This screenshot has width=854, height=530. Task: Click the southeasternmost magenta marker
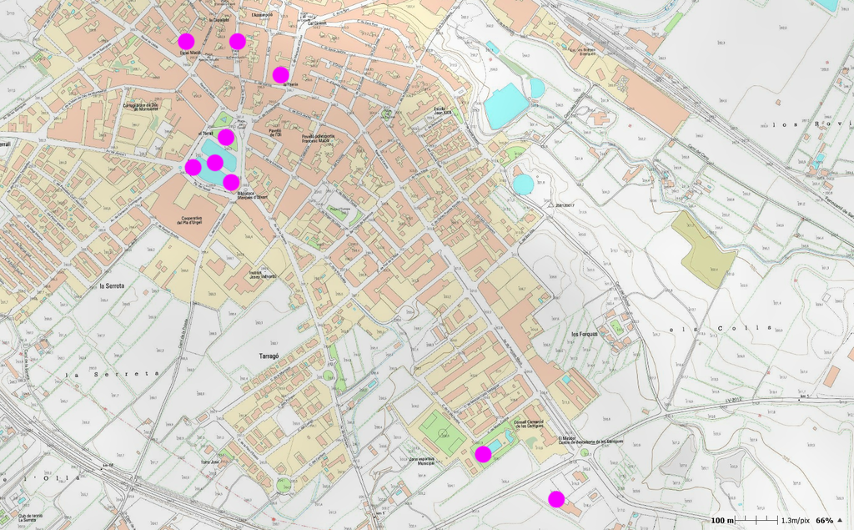click(x=556, y=499)
